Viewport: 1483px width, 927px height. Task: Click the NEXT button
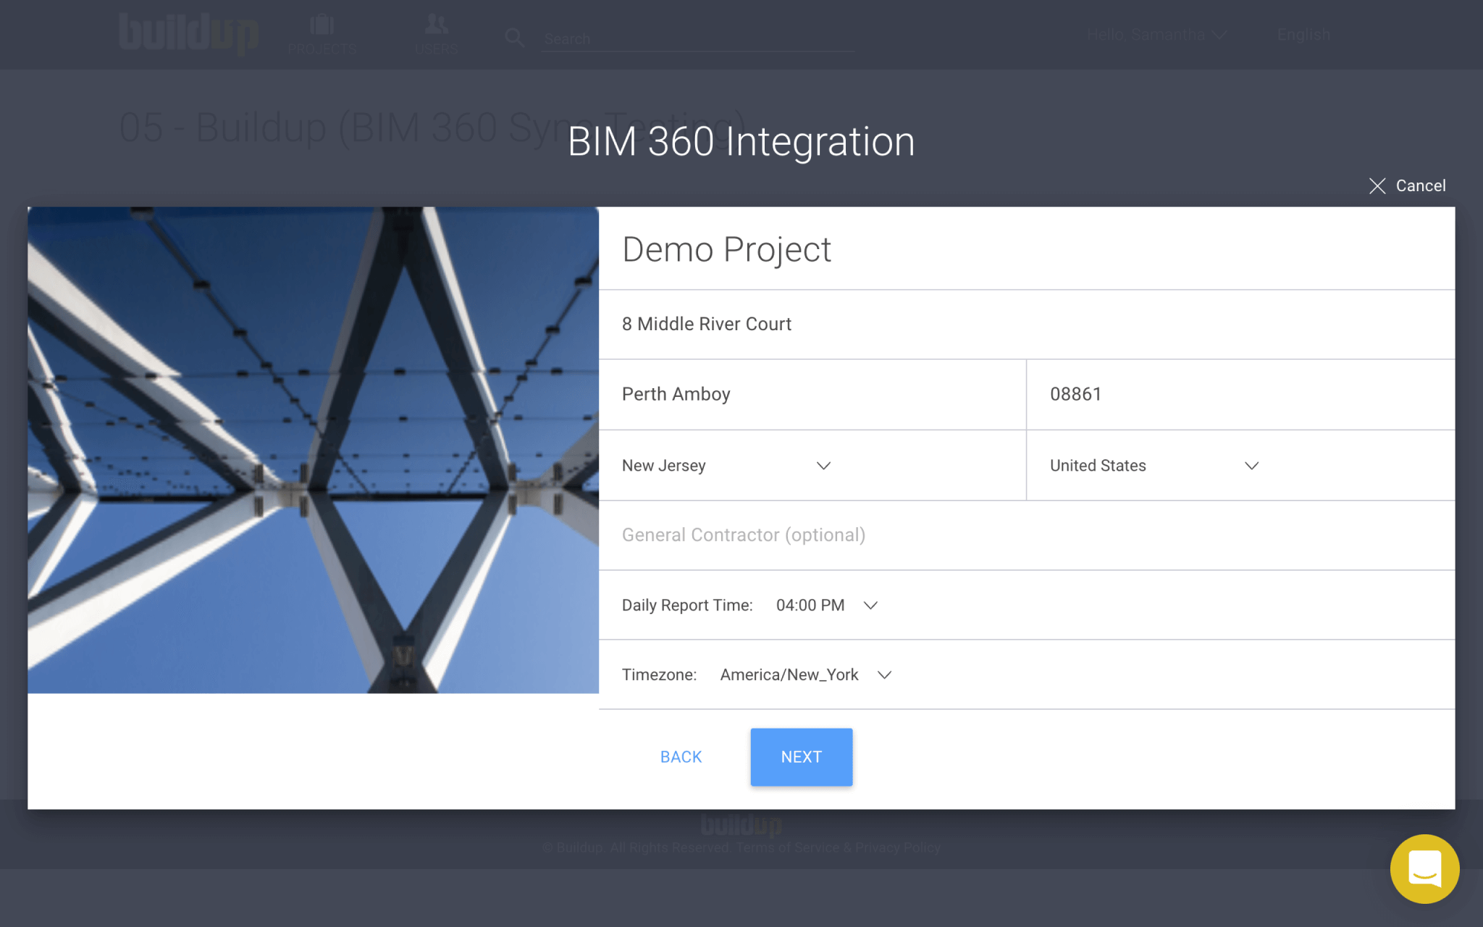coord(801,757)
